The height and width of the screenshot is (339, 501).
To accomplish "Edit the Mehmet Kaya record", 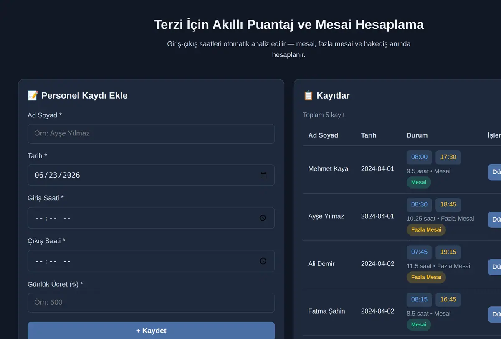I will click(x=495, y=172).
